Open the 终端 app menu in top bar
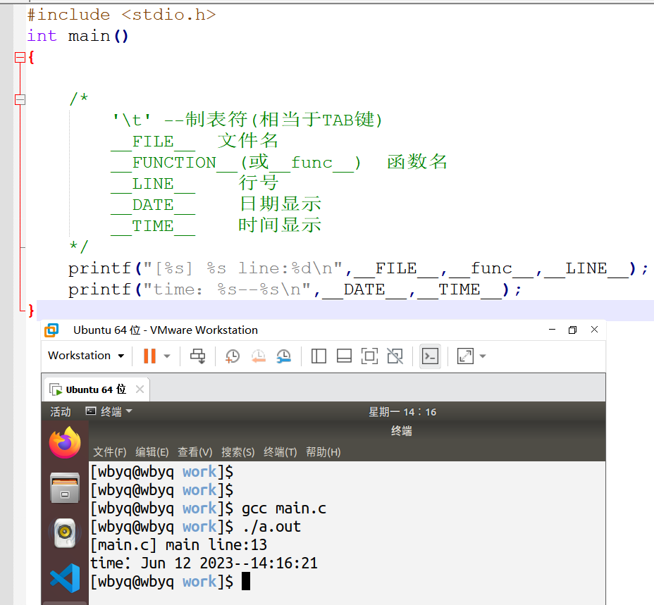This screenshot has height=605, width=654. (109, 411)
